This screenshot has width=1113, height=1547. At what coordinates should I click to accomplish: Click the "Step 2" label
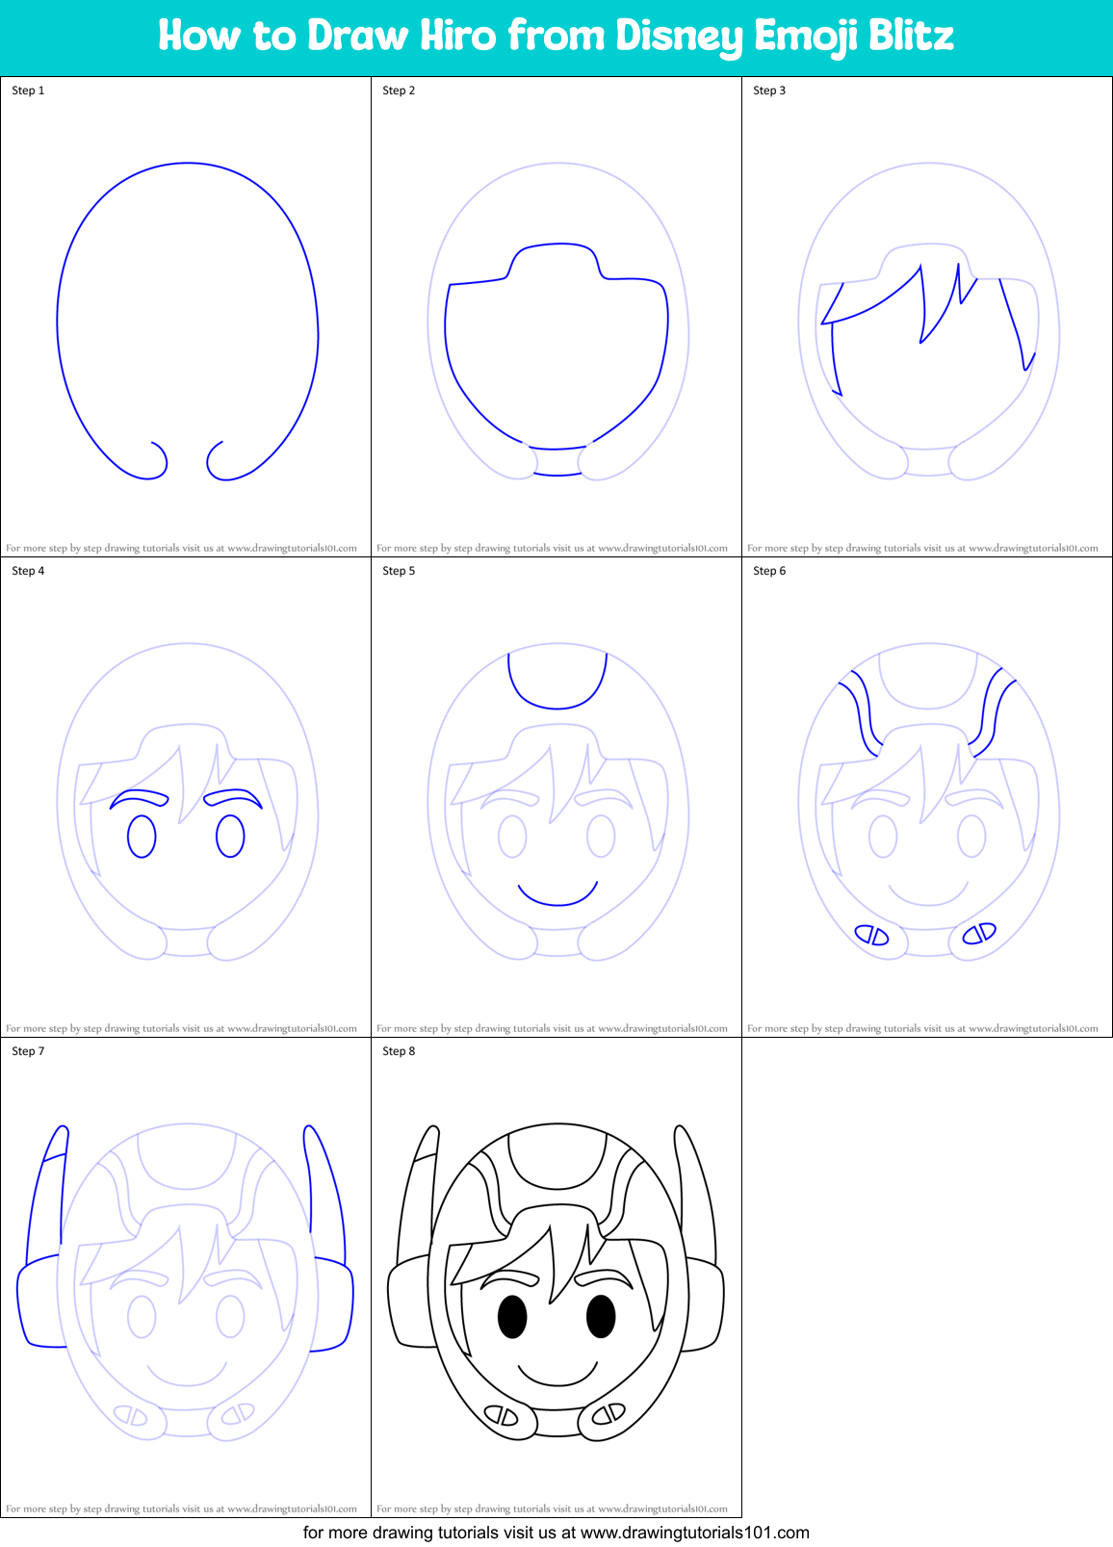399,90
